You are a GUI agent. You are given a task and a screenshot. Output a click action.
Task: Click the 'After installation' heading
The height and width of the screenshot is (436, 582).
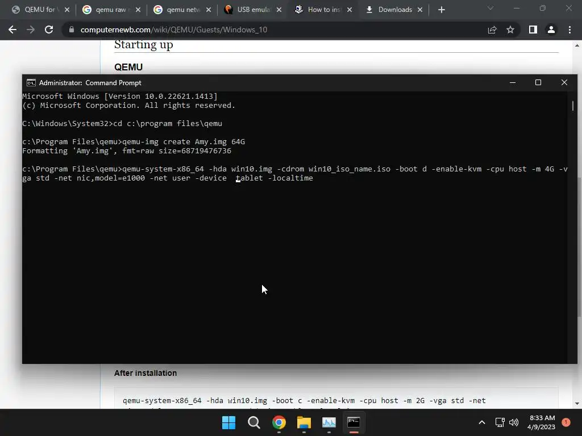(x=145, y=373)
